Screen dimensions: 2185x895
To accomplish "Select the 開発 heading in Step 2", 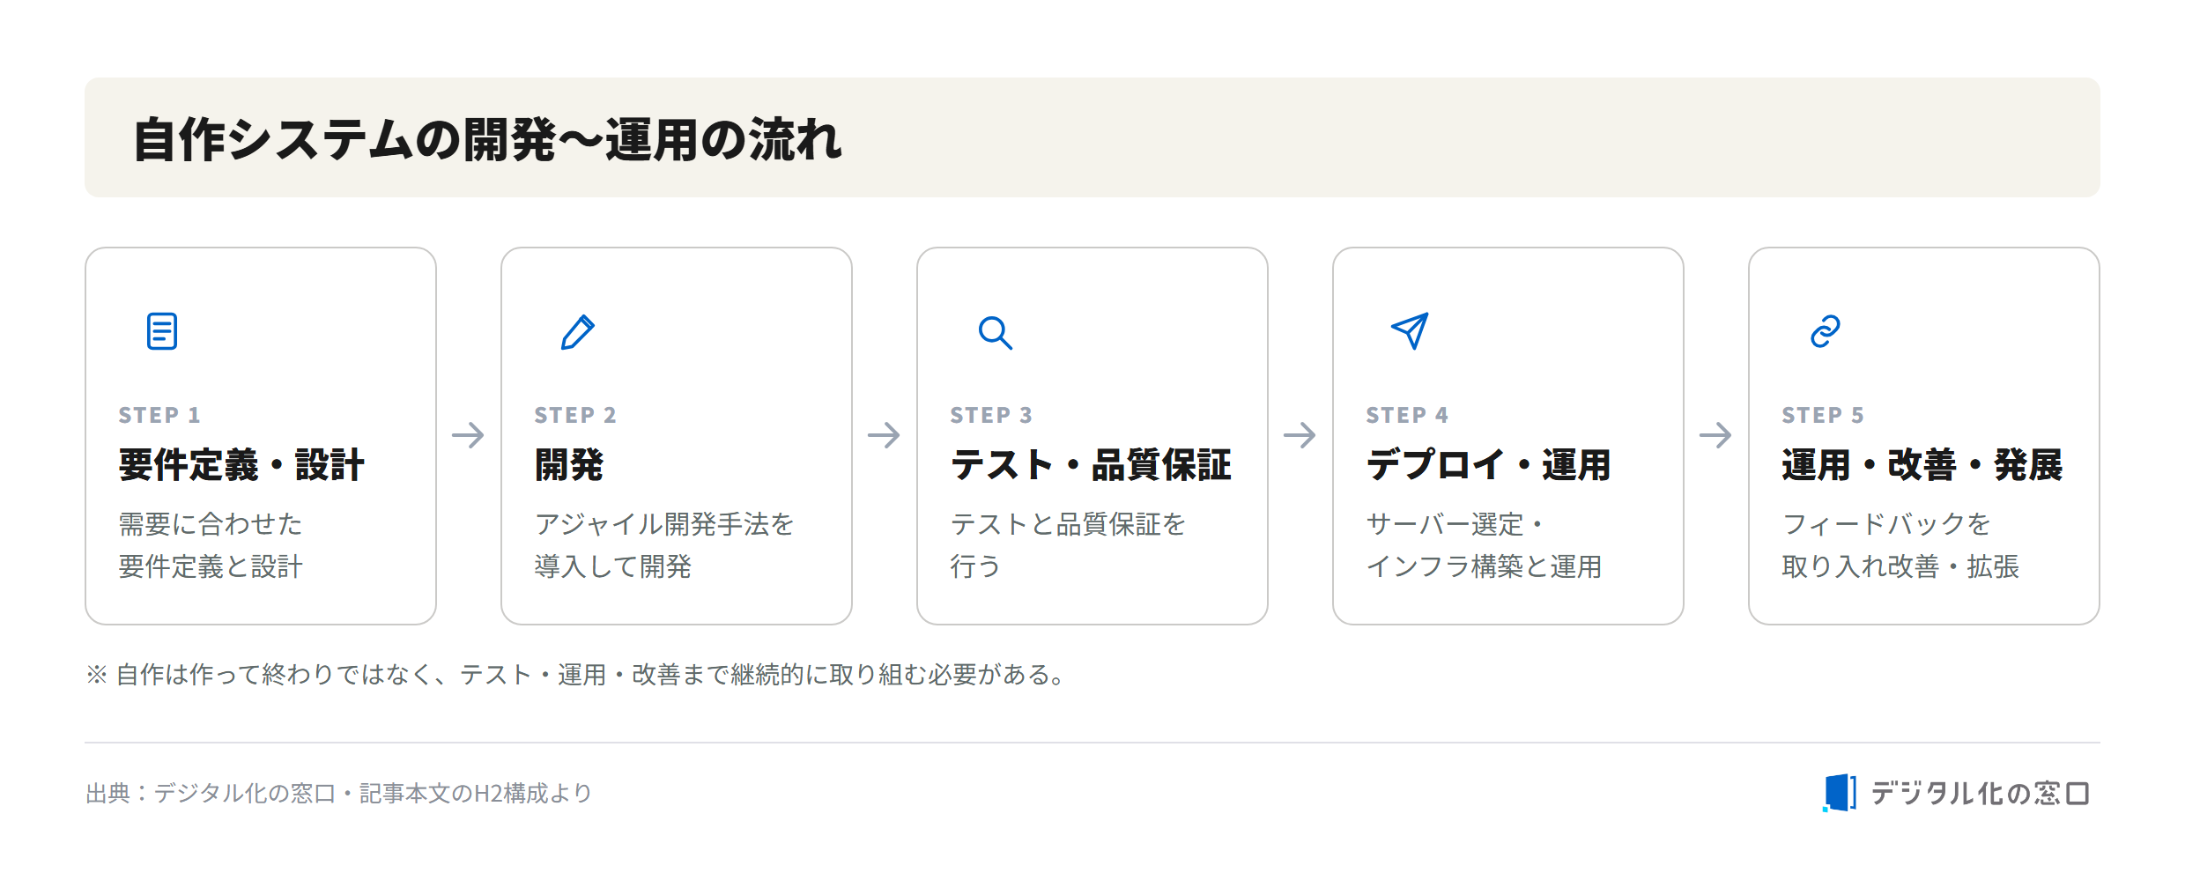I will pyautogui.click(x=569, y=465).
